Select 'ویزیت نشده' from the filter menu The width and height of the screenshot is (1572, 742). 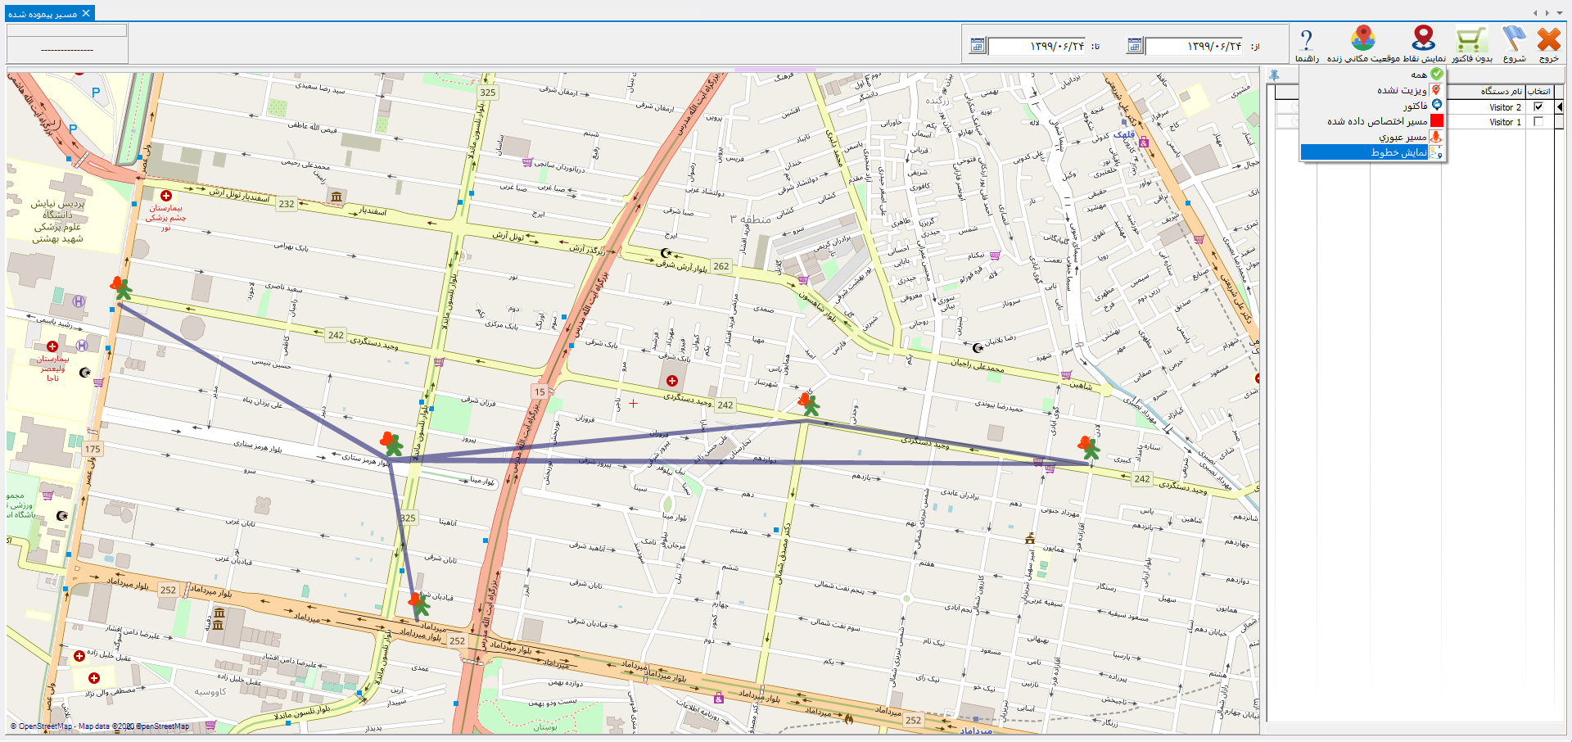1402,90
